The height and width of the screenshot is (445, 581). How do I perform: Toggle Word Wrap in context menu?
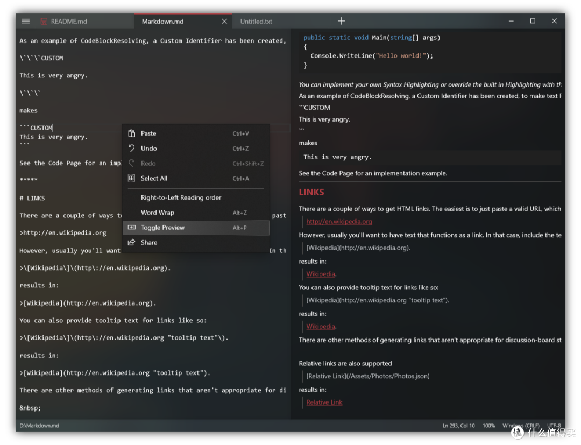coord(196,213)
